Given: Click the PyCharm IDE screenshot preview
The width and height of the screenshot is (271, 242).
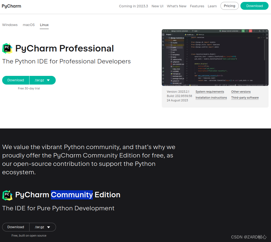Looking at the screenshot, I should pos(215,58).
